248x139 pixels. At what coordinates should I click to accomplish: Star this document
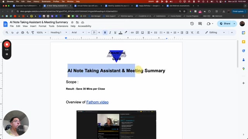[72, 22]
